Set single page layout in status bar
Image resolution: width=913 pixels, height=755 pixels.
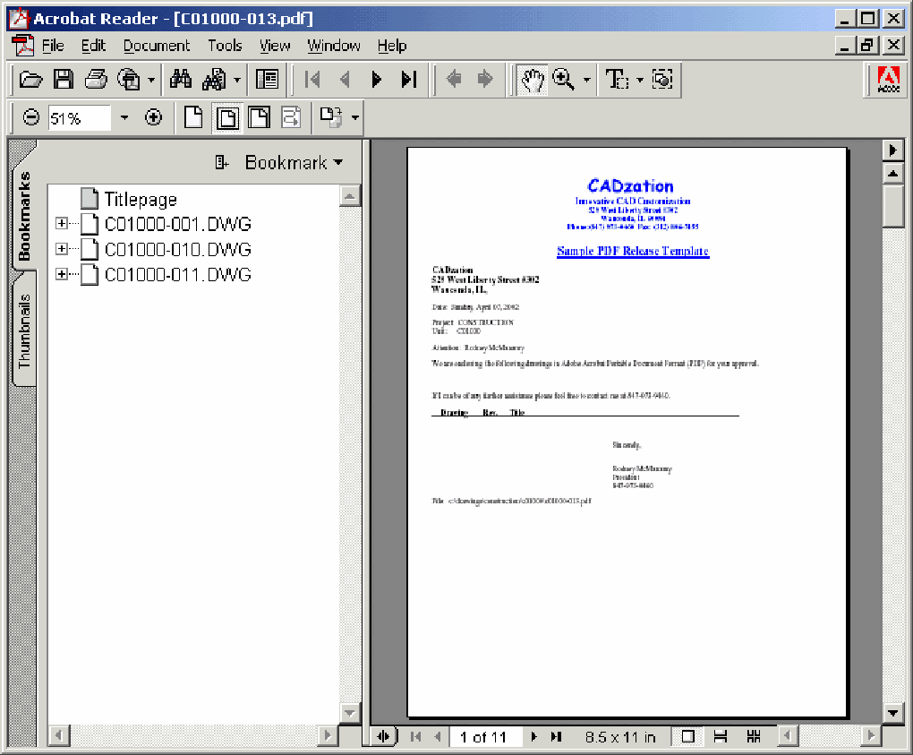[687, 736]
